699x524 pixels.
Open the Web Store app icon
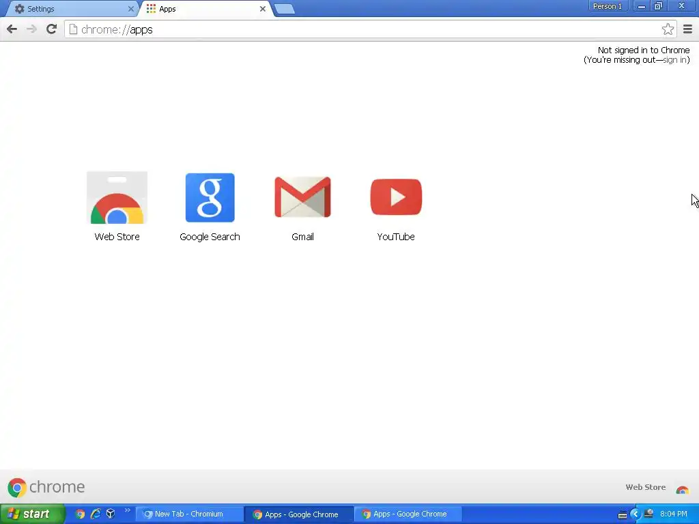[117, 197]
